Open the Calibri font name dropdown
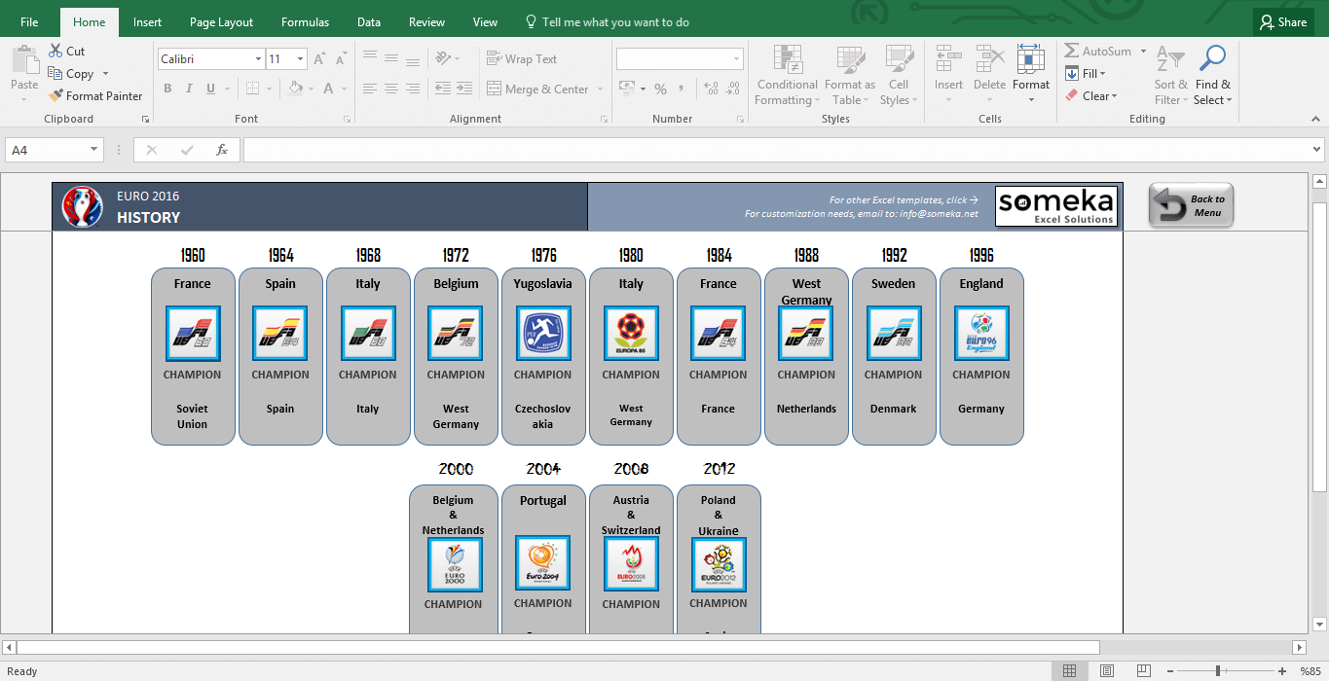Image resolution: width=1329 pixels, height=681 pixels. click(x=258, y=59)
